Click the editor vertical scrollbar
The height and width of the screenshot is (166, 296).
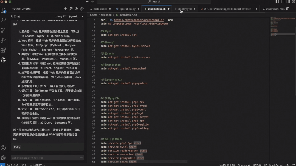[295, 61]
